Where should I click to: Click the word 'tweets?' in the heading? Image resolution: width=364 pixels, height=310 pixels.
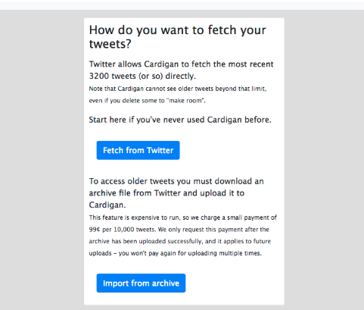[110, 44]
